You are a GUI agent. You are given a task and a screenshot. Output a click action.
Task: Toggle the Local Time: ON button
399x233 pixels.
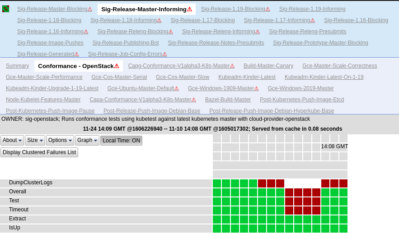point(122,140)
